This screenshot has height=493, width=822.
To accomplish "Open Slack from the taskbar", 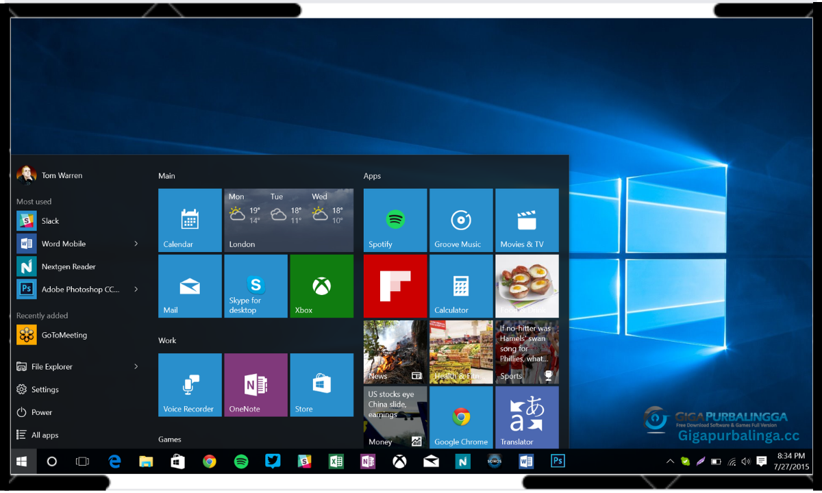I will point(305,462).
